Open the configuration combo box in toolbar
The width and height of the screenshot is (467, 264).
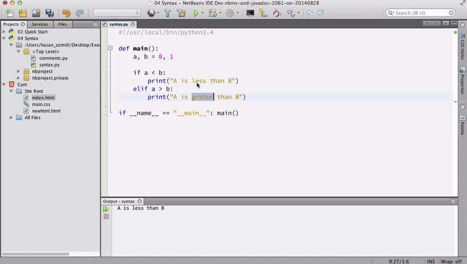click(x=117, y=13)
